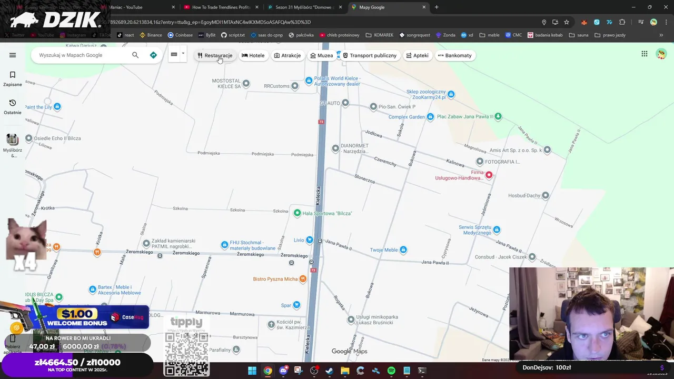Click the search magnifier in Maps

[x=135, y=55]
